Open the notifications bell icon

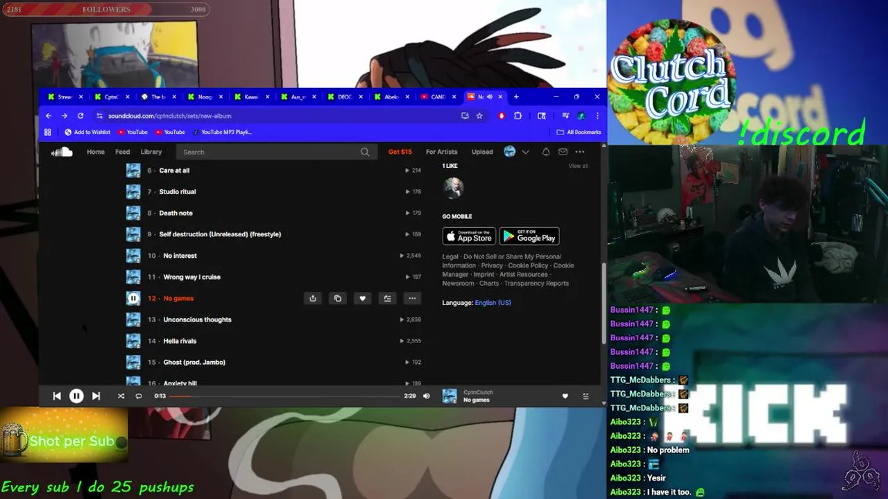[546, 152]
